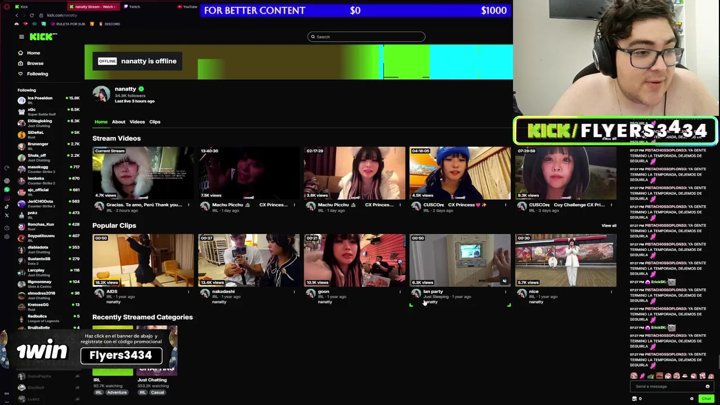Open diabladota in the Following list
Screen dimensions: 720x405
coord(49,249)
